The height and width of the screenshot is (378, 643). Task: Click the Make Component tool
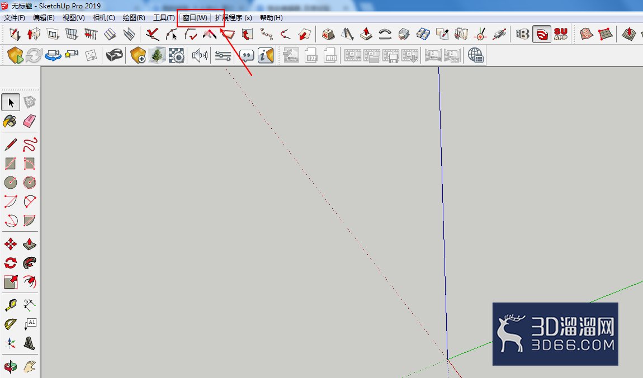[x=30, y=102]
